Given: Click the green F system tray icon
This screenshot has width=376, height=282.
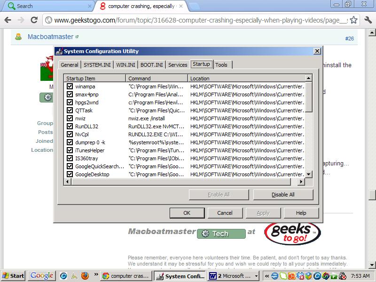Looking at the screenshot, I should [334, 276].
